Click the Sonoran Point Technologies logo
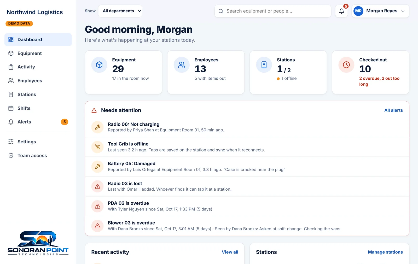418x264 pixels. (x=38, y=243)
